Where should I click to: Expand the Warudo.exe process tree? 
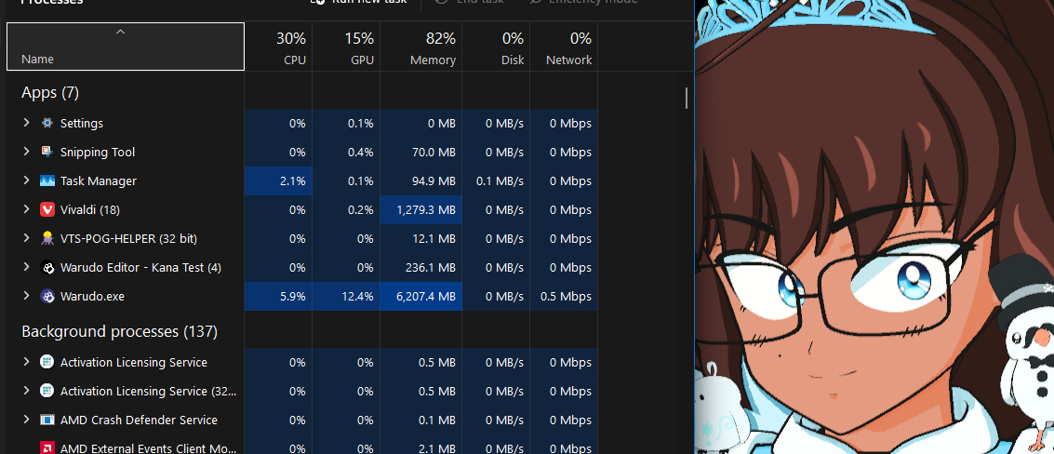point(26,297)
